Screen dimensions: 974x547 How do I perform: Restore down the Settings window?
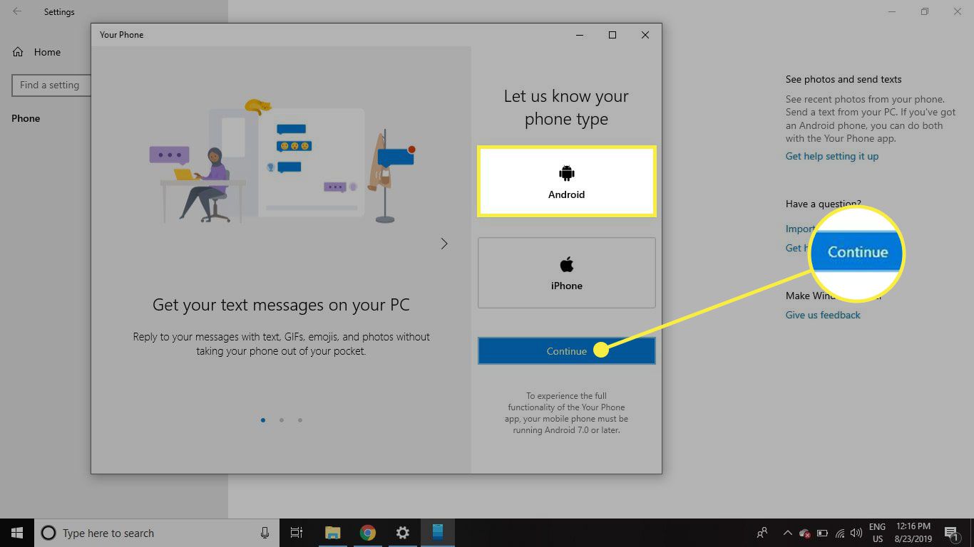pyautogui.click(x=925, y=11)
